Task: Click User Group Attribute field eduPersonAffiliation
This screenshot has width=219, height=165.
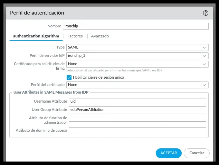Action: click(137, 110)
